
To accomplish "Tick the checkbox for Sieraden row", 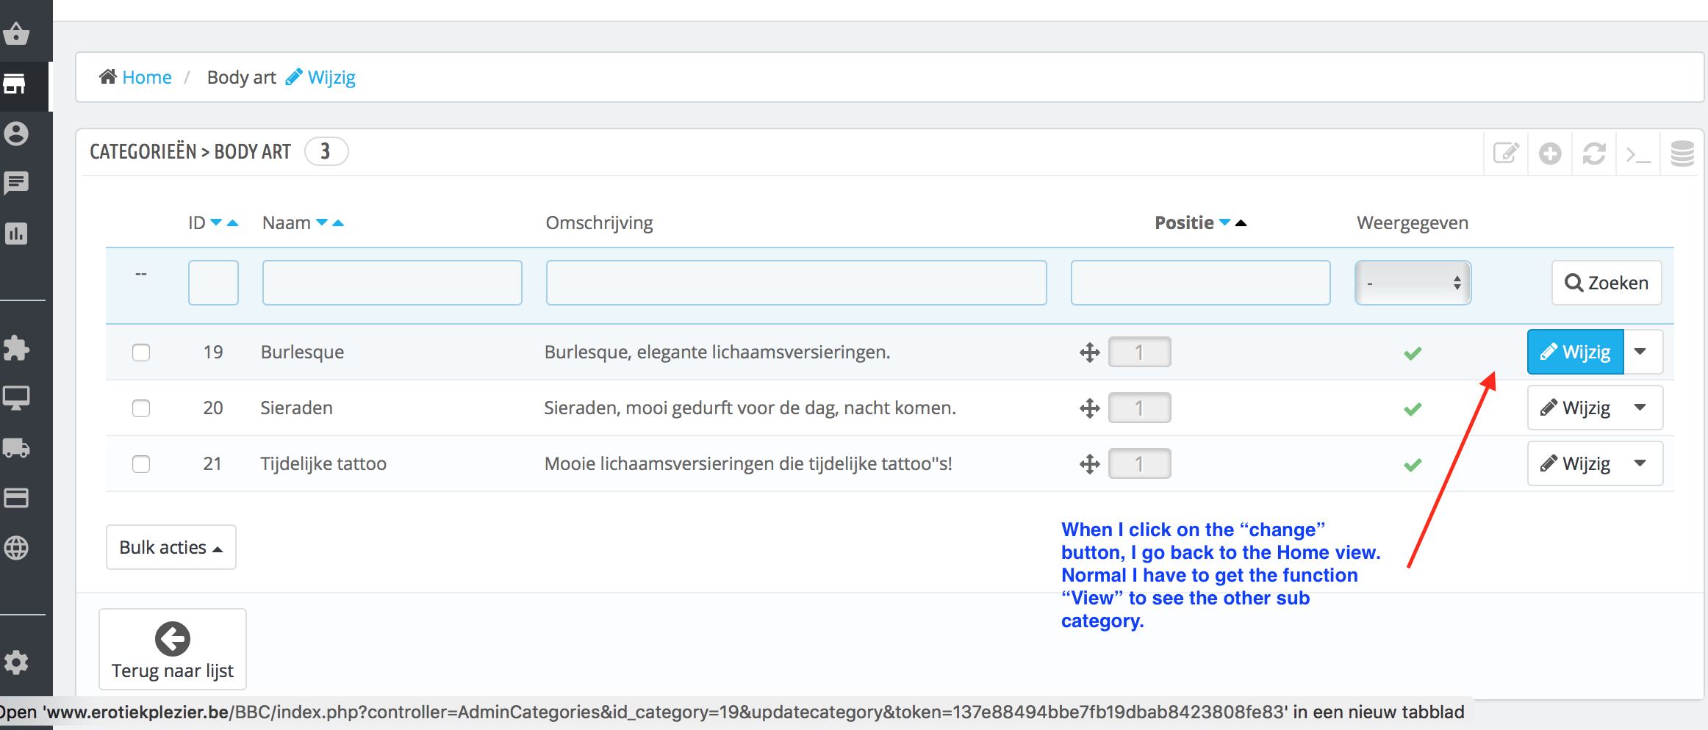I will (141, 408).
